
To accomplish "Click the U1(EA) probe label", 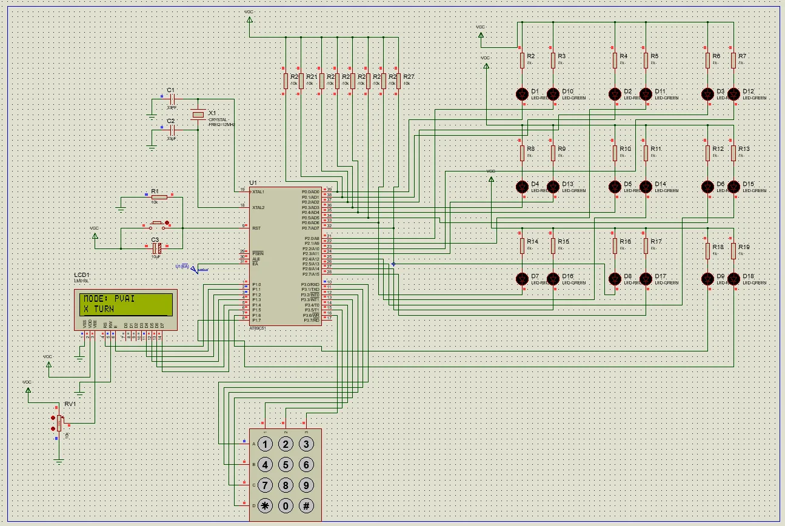I will (x=181, y=266).
